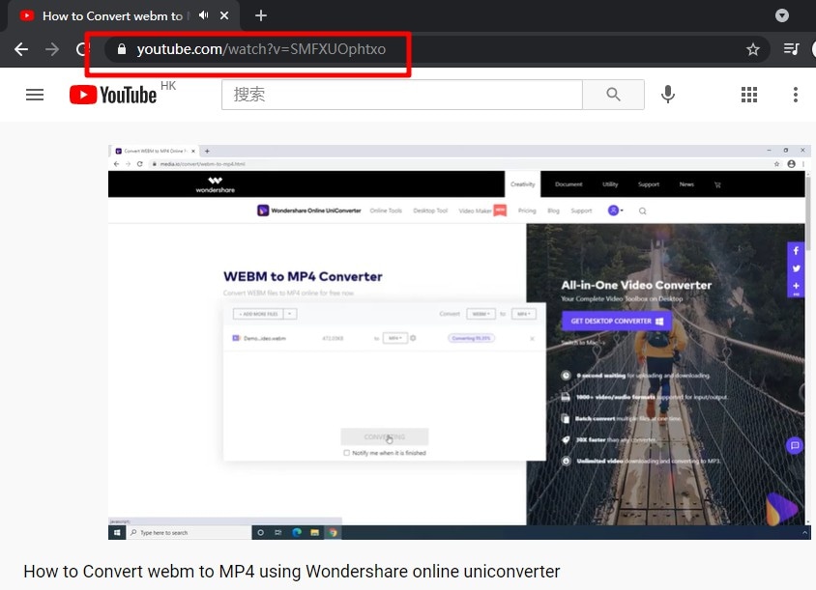Click Type here to search in taskbar
The image size is (816, 590).
pyautogui.click(x=189, y=532)
